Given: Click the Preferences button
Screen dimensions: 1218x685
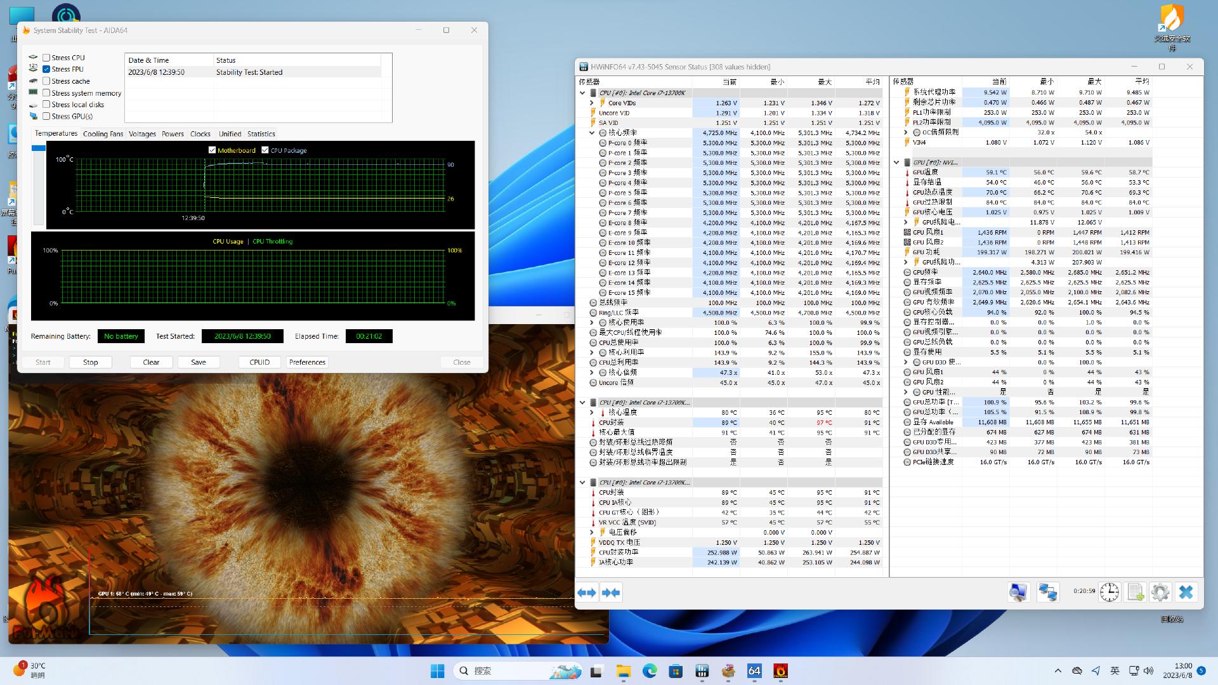Looking at the screenshot, I should pyautogui.click(x=307, y=362).
